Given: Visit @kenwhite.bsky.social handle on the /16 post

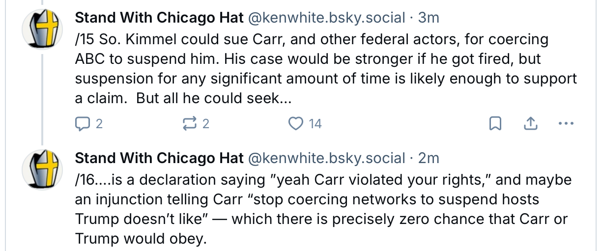Looking at the screenshot, I should pos(328,158).
